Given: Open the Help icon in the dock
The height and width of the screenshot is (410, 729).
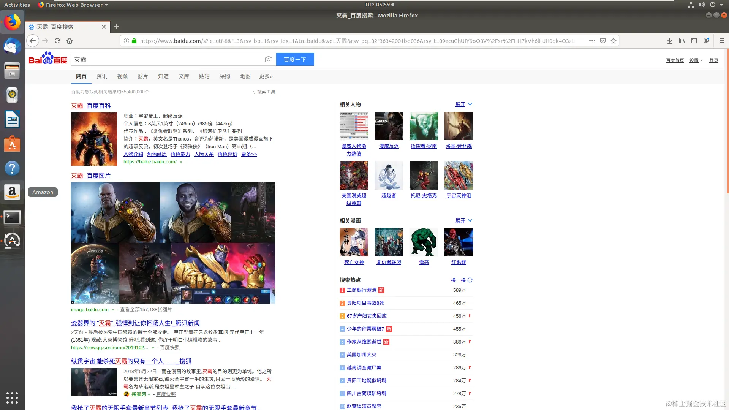Looking at the screenshot, I should [12, 168].
